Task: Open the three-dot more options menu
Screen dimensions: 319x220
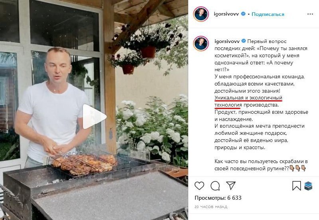Action: coord(310,14)
